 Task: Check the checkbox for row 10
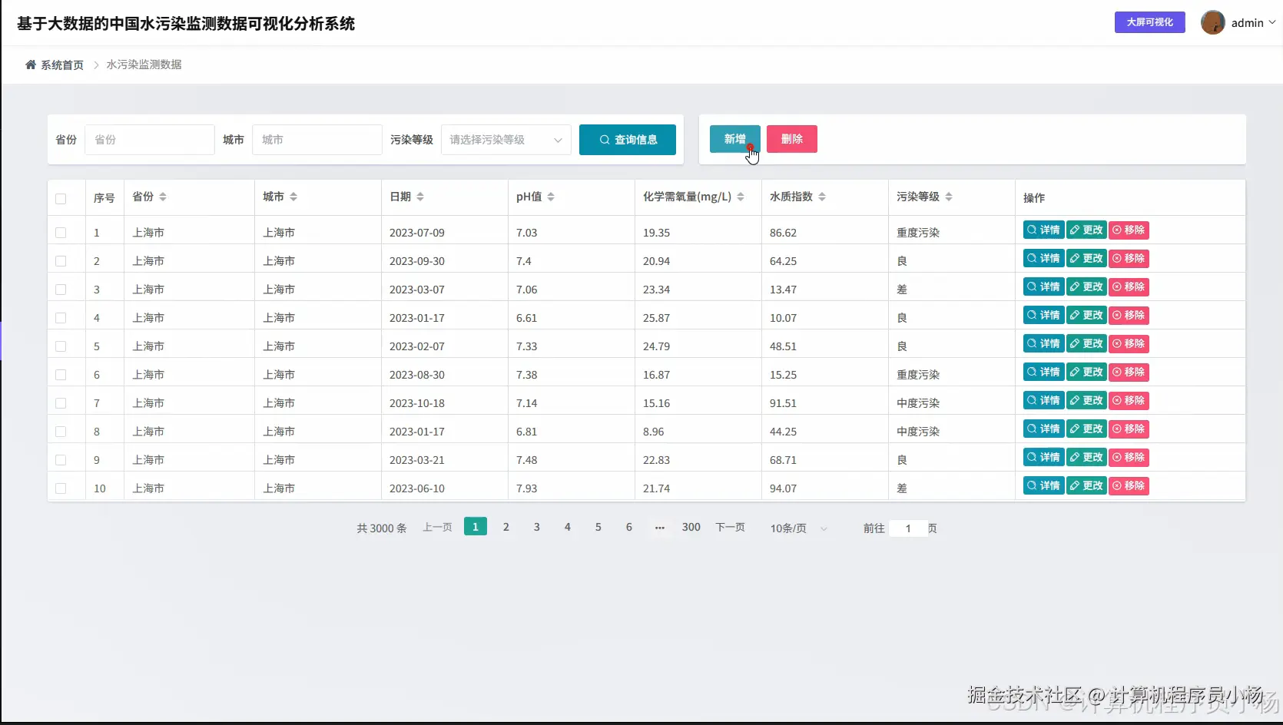pos(61,488)
